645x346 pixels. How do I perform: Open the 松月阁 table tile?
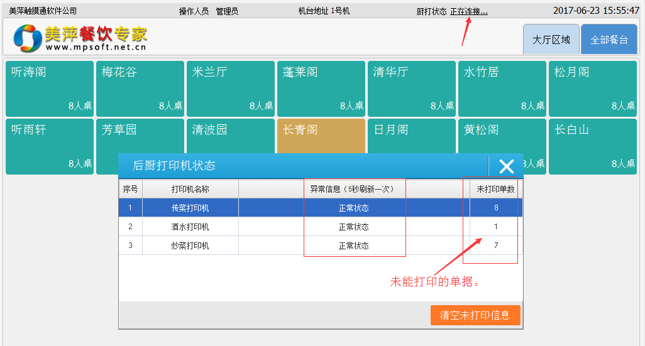[592, 89]
